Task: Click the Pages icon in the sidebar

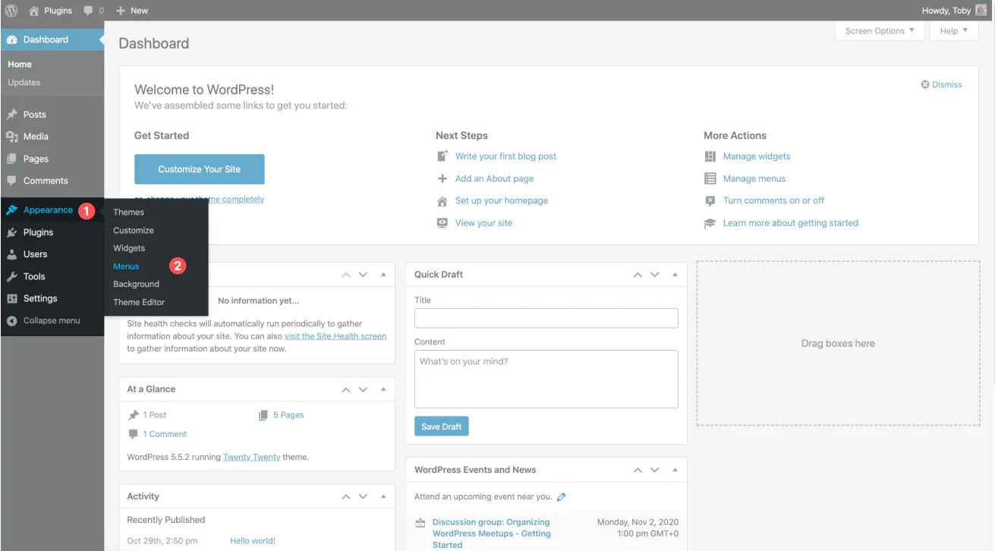Action: pyautogui.click(x=12, y=159)
